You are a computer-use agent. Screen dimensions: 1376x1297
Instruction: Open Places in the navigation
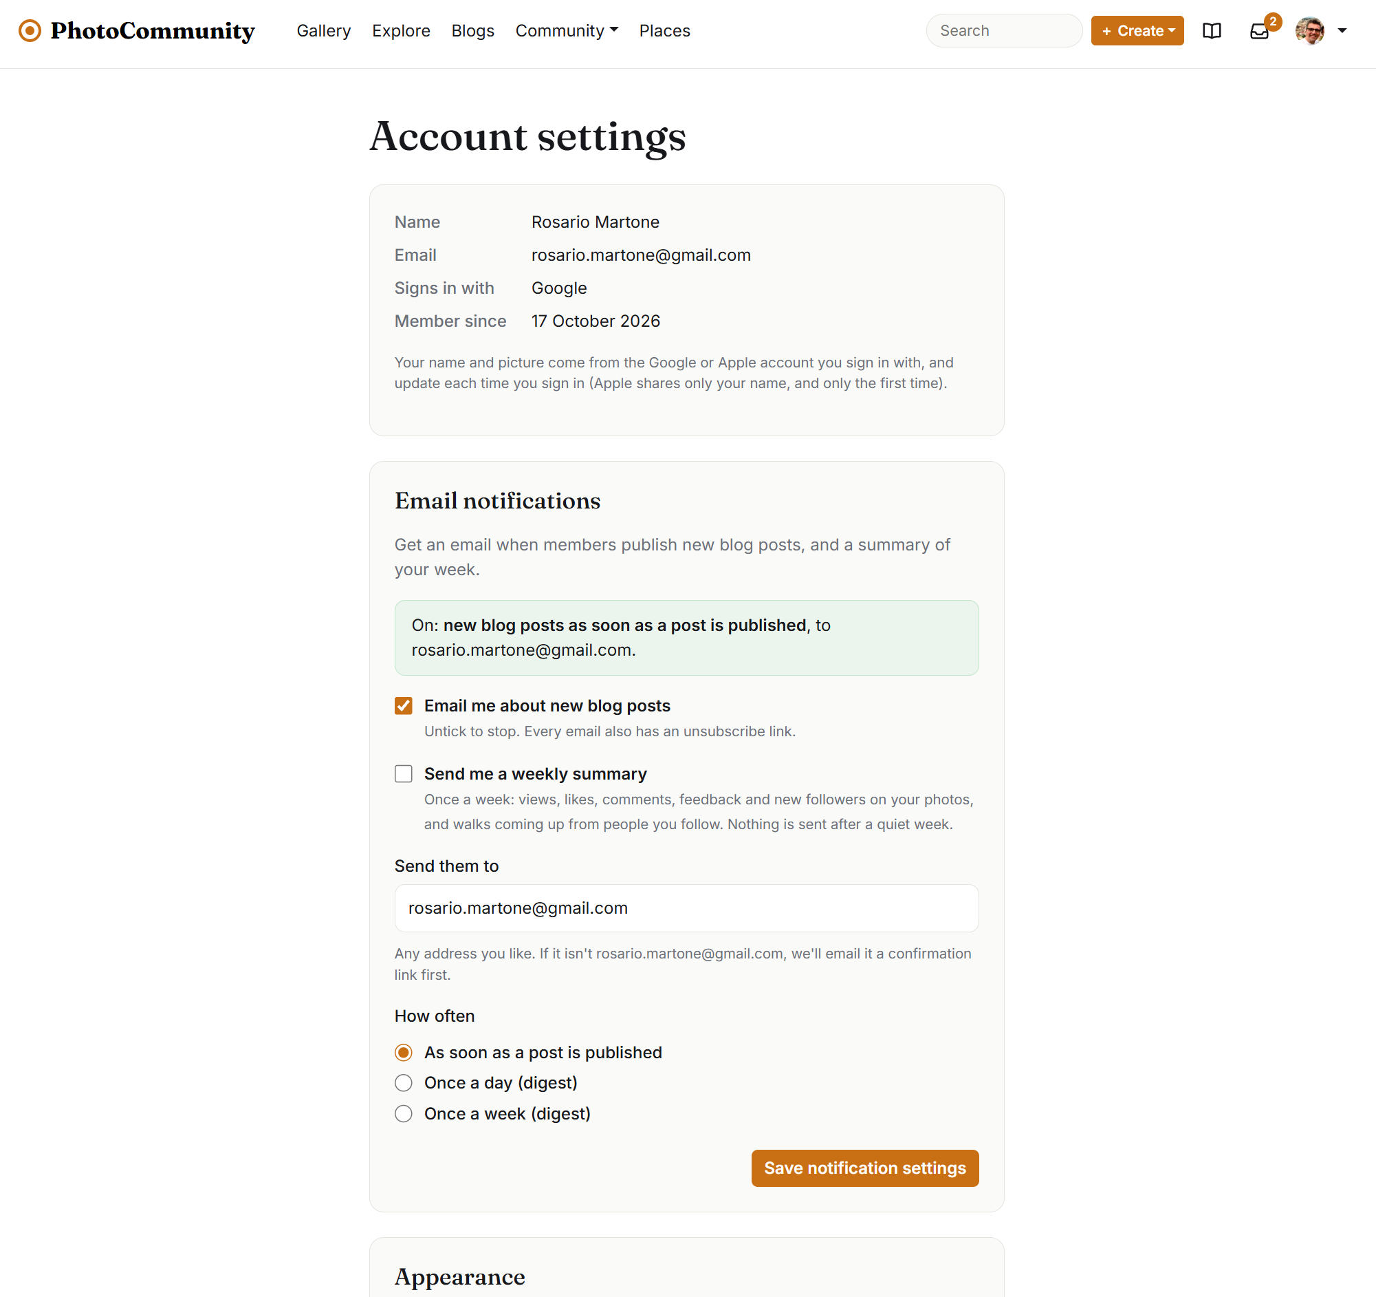pyautogui.click(x=664, y=30)
